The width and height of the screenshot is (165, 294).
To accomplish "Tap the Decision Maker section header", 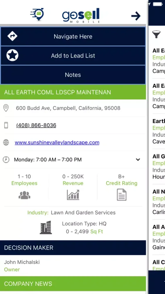I will [x=73, y=248].
